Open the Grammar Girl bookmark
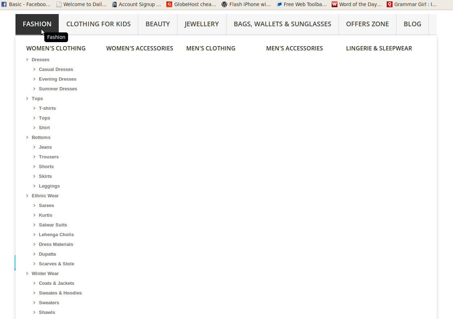This screenshot has height=319, width=453. pyautogui.click(x=412, y=4)
